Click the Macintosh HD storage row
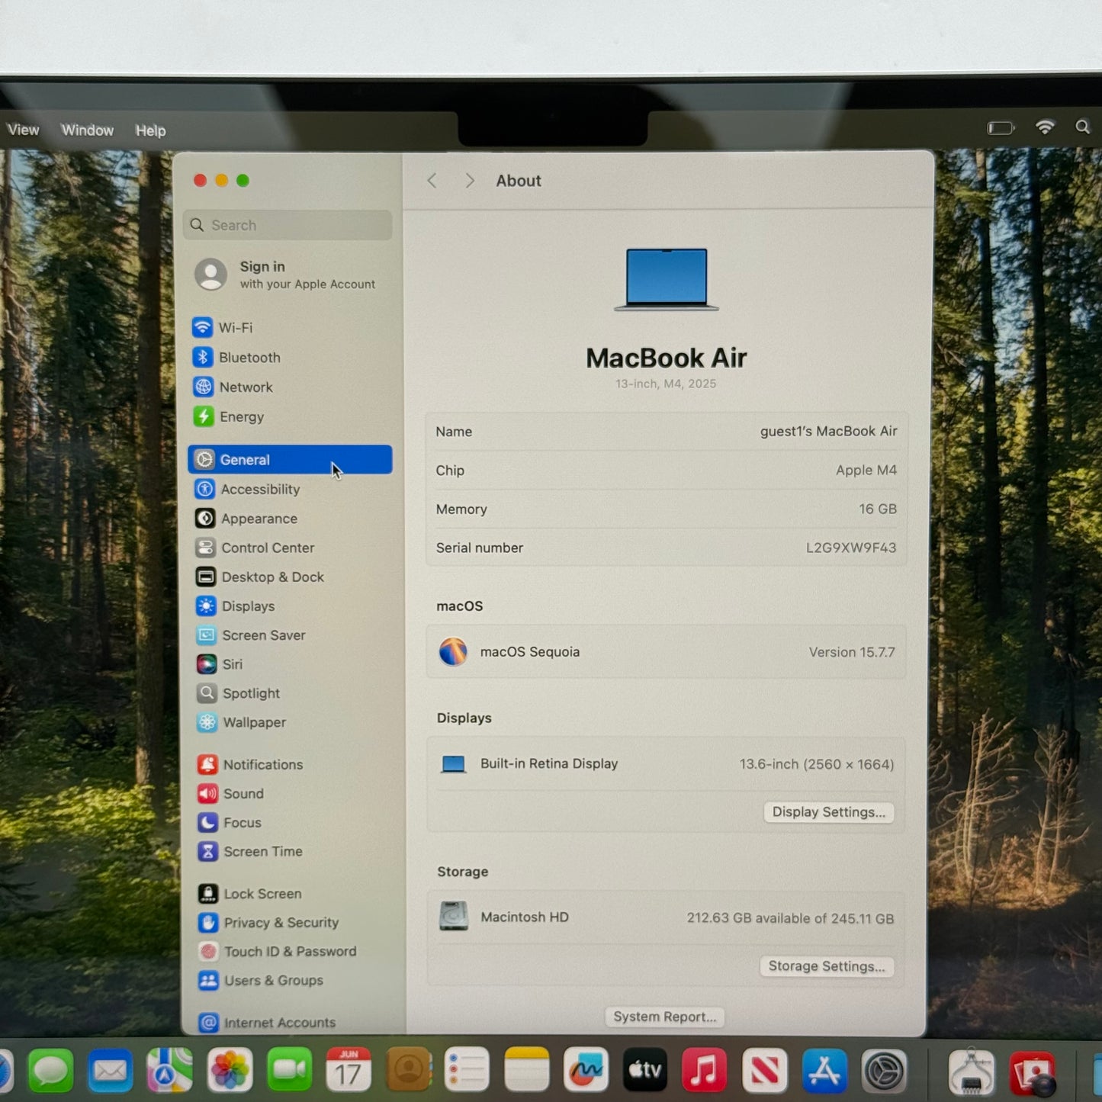1102x1102 pixels. pos(666,917)
